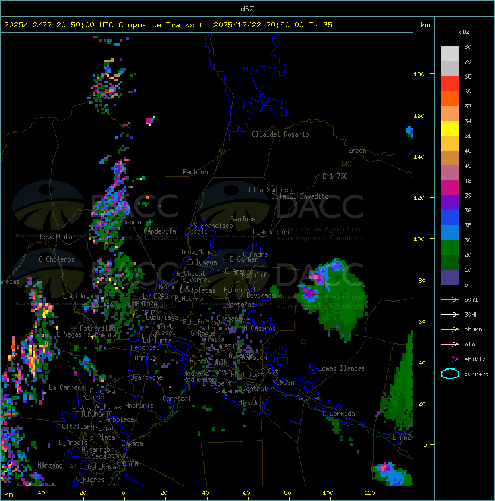The width and height of the screenshot is (495, 501).
Task: Click the 'Ugarteche' map label
Action: pyautogui.click(x=147, y=378)
